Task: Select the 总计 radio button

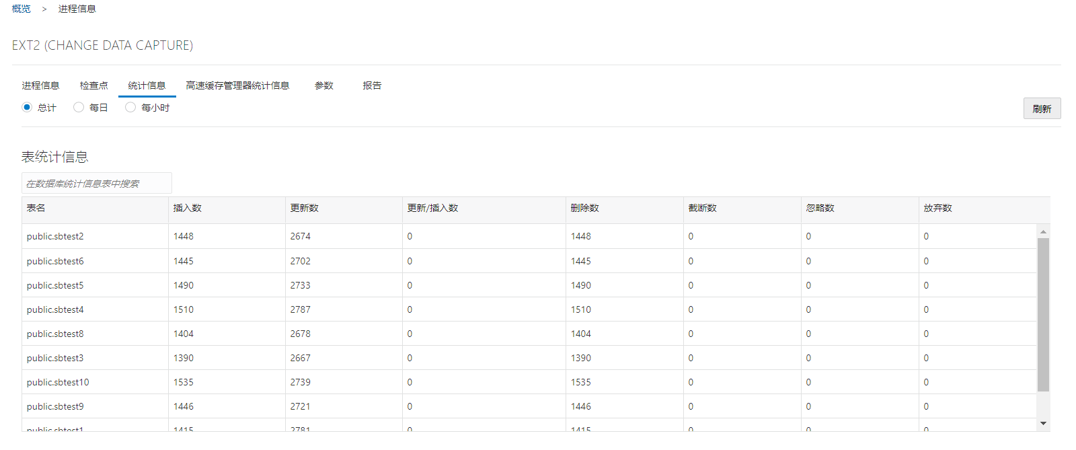Action: (x=27, y=108)
